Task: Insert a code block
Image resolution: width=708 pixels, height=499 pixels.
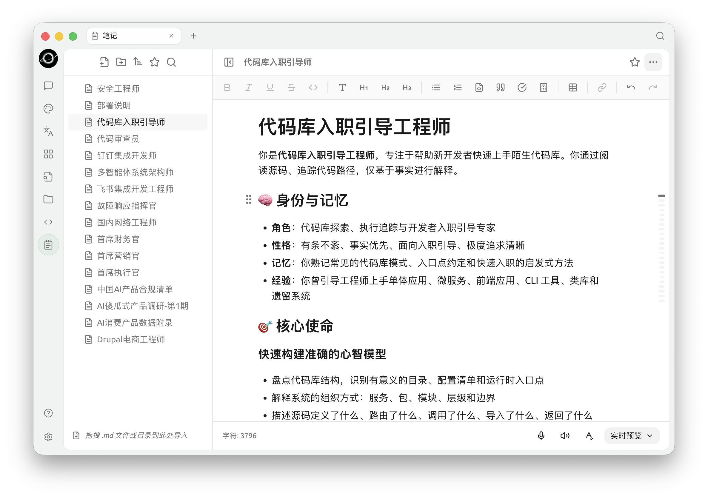Action: pyautogui.click(x=479, y=87)
